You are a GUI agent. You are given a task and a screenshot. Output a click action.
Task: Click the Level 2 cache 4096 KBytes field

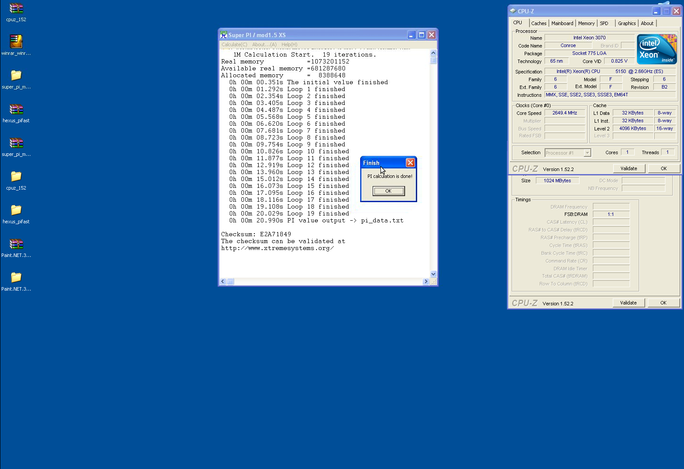click(x=633, y=128)
